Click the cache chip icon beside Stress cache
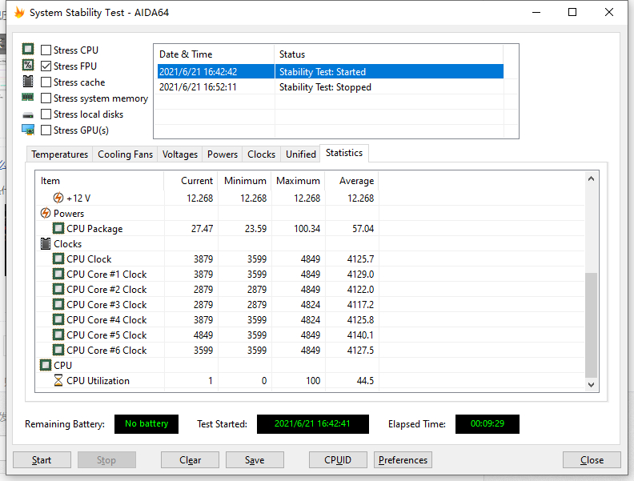Viewport: 634px width, 481px height. [x=28, y=82]
